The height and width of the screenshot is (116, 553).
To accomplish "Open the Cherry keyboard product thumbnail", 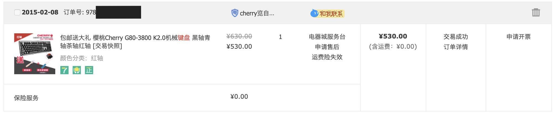I will click(35, 54).
